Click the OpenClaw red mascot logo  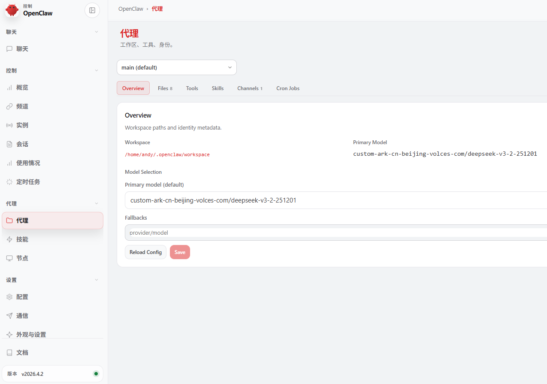coord(12,10)
